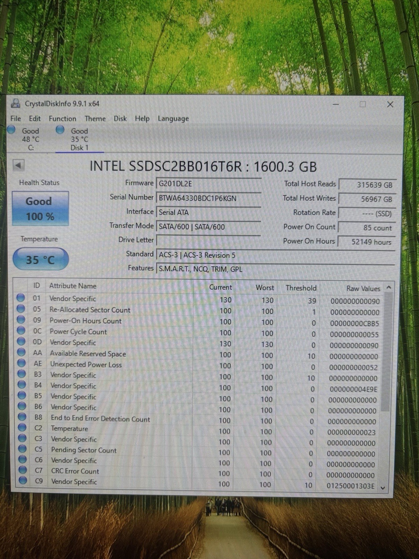Click status icon for CRC Error Count
Image resolution: width=419 pixels, height=559 pixels.
pyautogui.click(x=23, y=470)
